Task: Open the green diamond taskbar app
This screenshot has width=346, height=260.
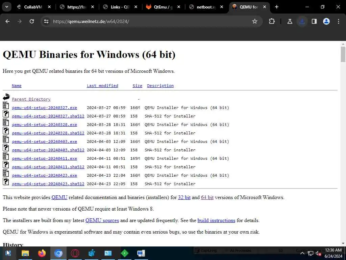Action: [125, 253]
